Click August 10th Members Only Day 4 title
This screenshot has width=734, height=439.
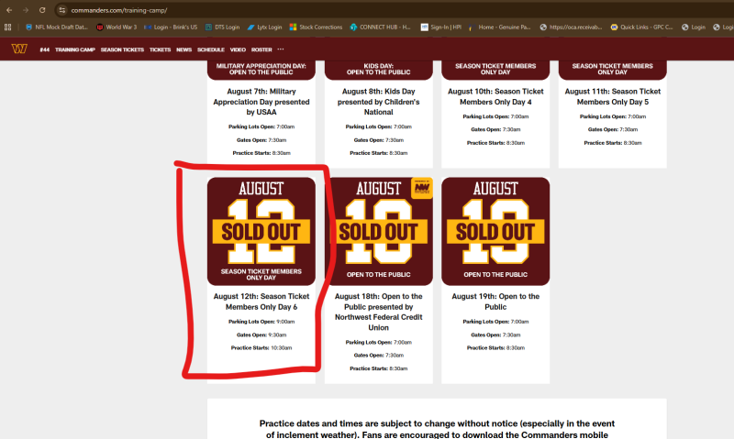pos(495,97)
